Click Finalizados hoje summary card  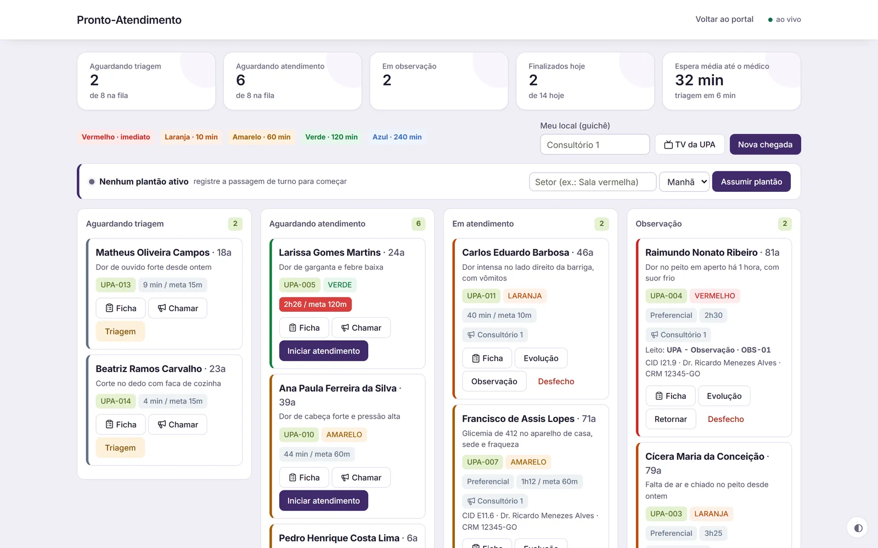coord(585,81)
